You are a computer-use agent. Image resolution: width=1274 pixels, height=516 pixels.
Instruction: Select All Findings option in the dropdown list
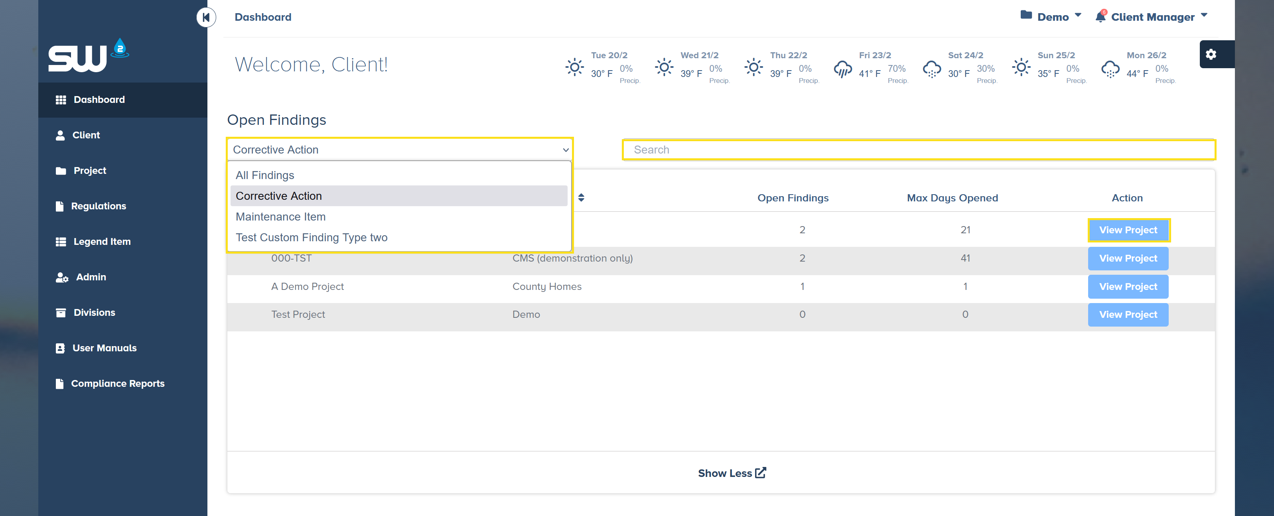(264, 175)
